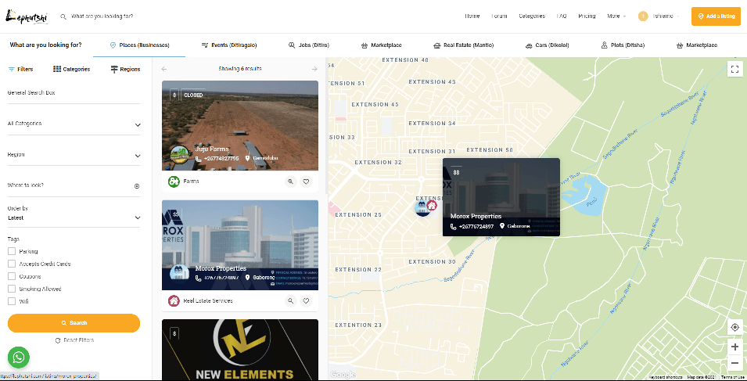Image resolution: width=747 pixels, height=381 pixels.
Task: Quick view Morox Properties listing
Action: 290,301
